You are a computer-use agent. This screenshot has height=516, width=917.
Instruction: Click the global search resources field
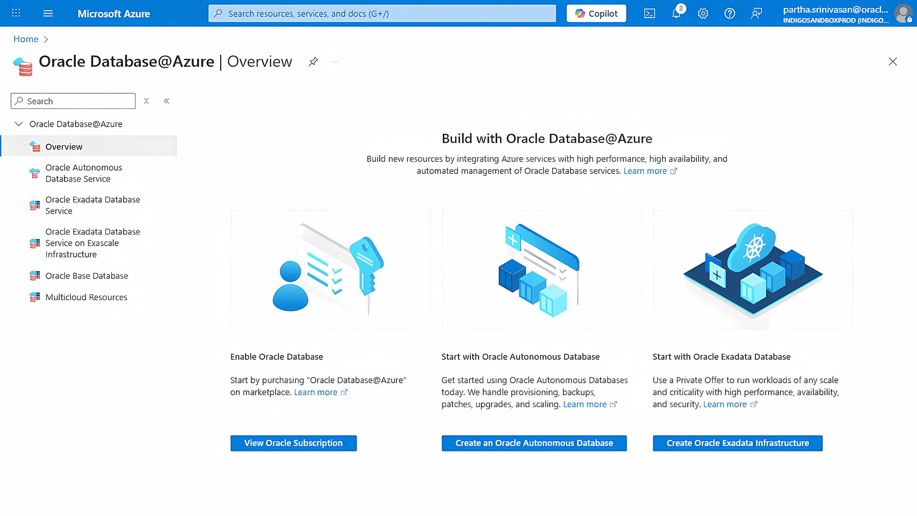click(x=381, y=13)
